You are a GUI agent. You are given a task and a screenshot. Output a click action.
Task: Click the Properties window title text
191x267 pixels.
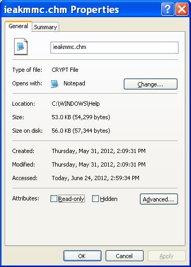coord(61,9)
